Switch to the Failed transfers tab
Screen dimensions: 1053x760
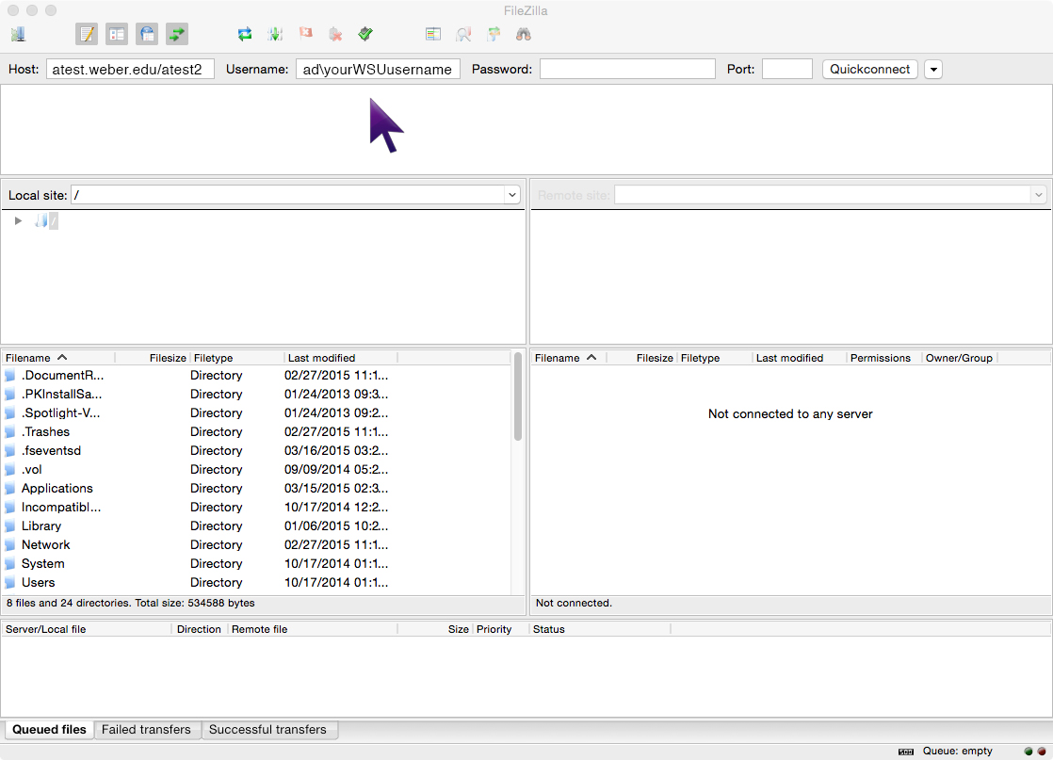146,730
